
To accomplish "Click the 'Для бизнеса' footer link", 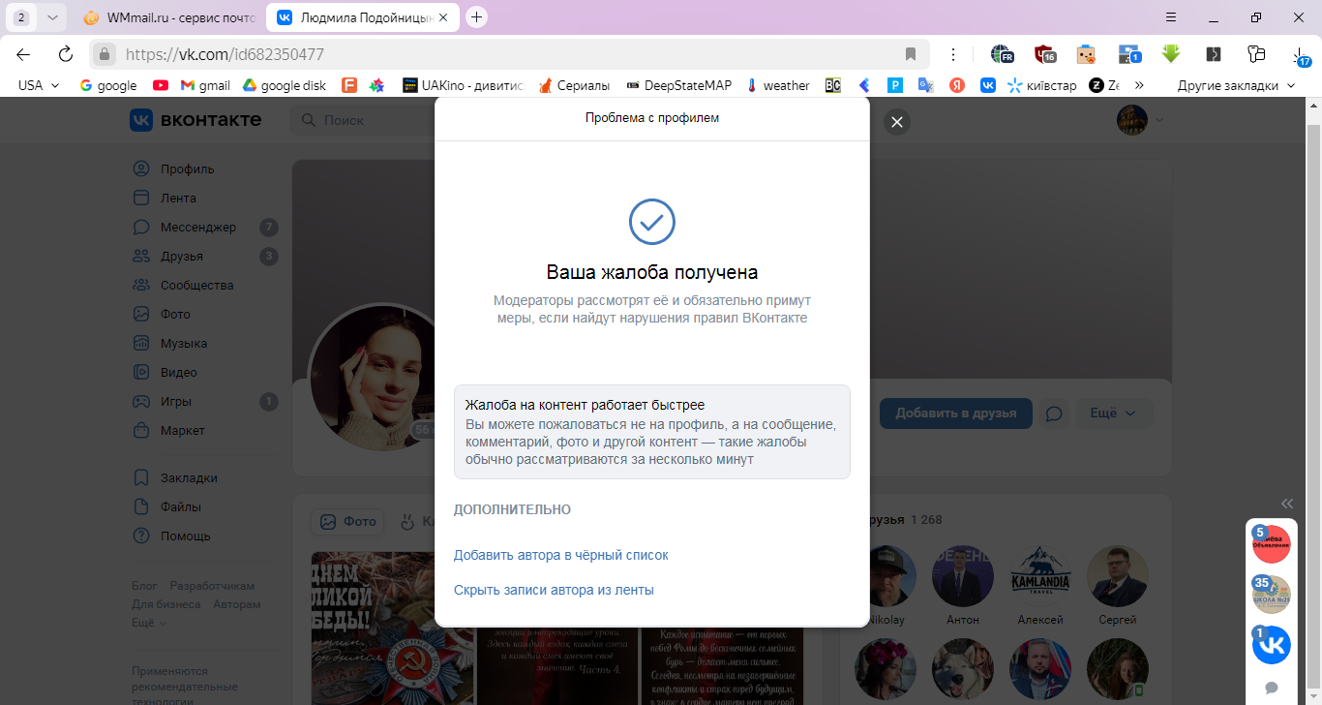I will pos(166,604).
